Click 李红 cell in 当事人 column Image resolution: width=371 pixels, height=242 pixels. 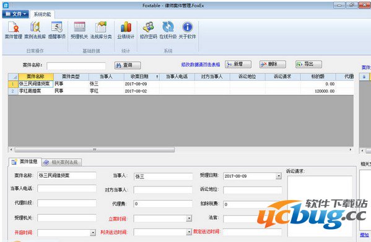(107, 91)
